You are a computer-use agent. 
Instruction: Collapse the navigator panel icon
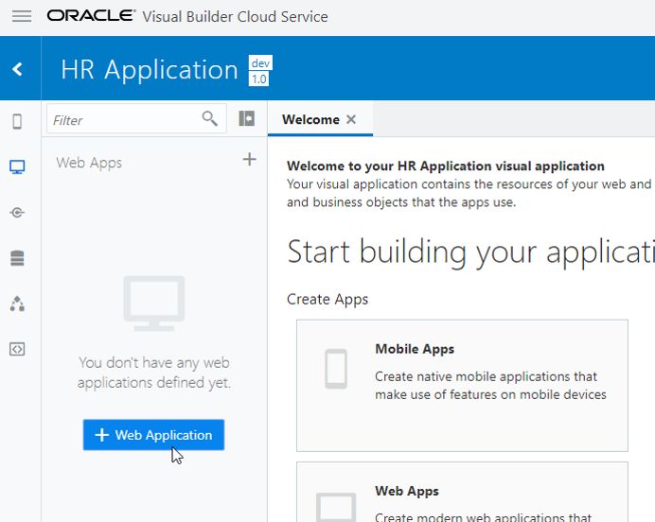tap(246, 119)
